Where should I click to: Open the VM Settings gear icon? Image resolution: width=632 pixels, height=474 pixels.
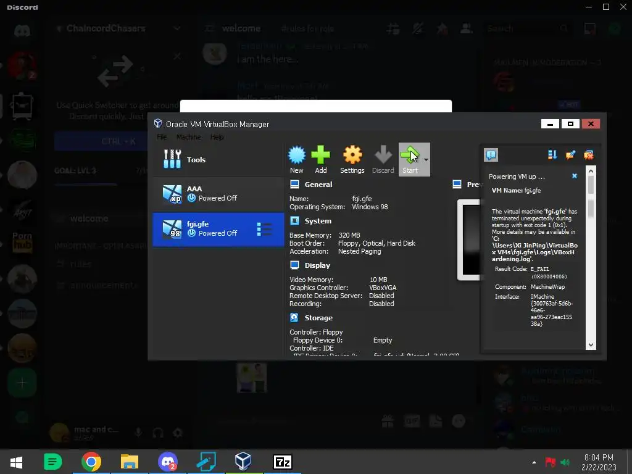tap(352, 160)
